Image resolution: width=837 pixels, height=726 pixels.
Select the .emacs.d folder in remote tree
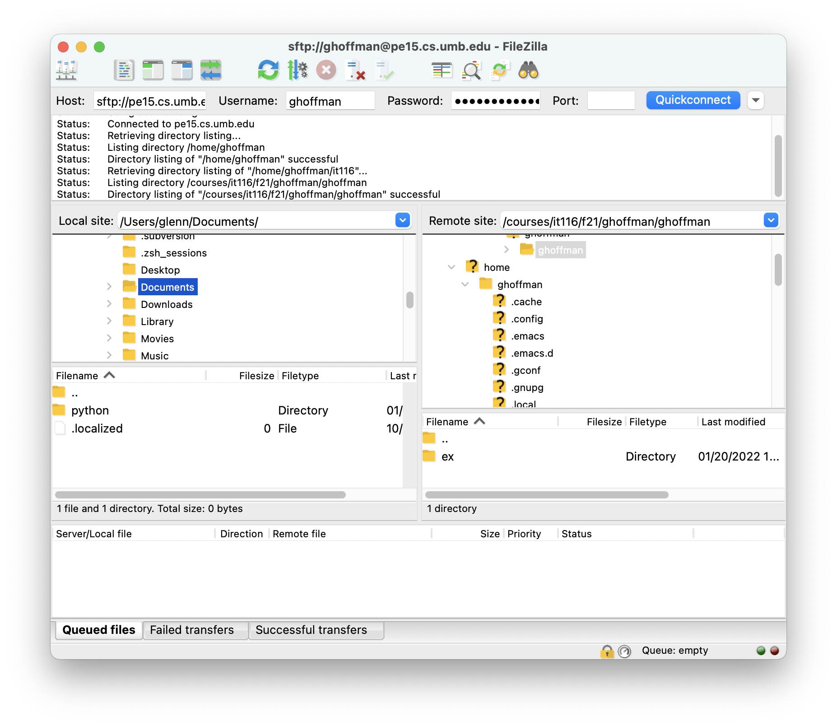click(532, 353)
